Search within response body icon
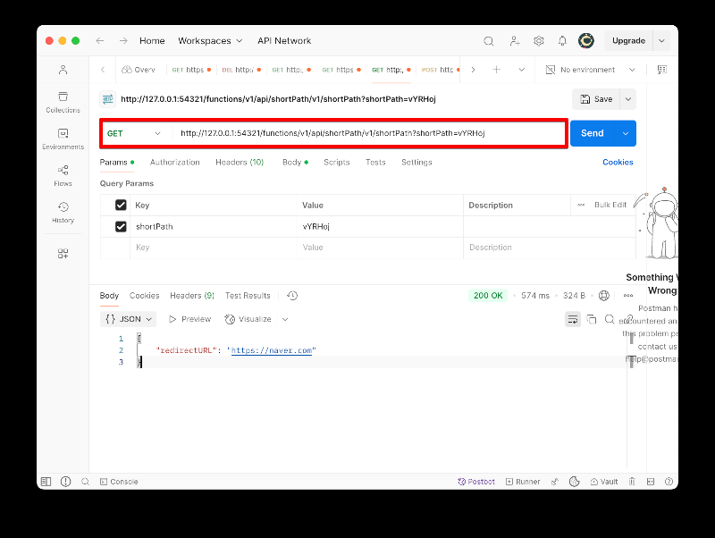The width and height of the screenshot is (715, 538). click(x=610, y=320)
